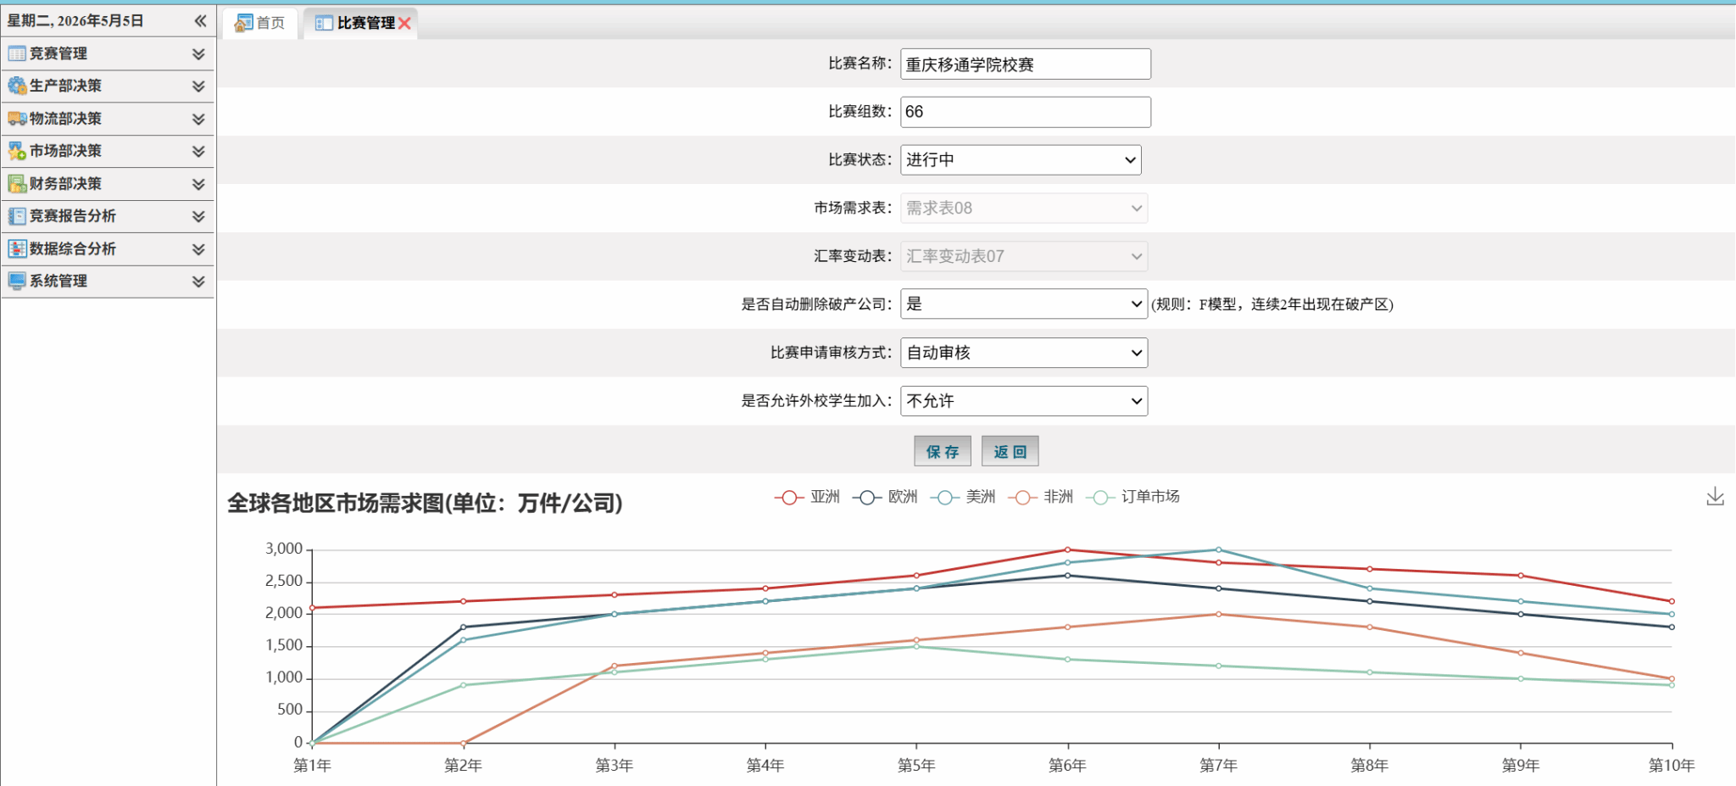1736x786 pixels.
Task: Open the 市场需求表 dropdown
Action: (x=1024, y=208)
